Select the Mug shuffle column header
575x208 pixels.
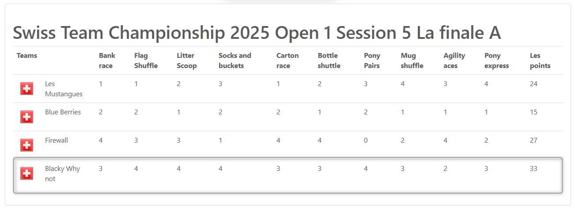pyautogui.click(x=412, y=61)
